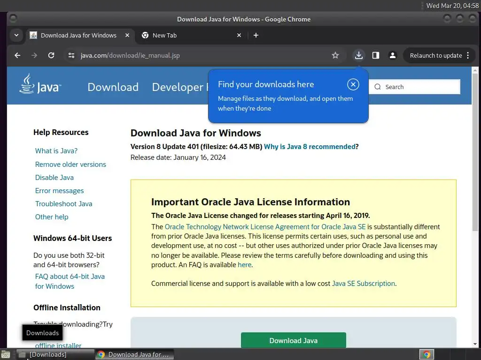Open Chrome's three-dot menu
481x360 pixels.
pos(468,55)
